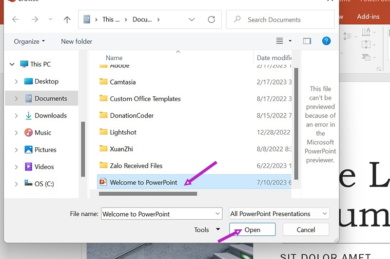Viewport: 390px width, 259px height.
Task: Click the file list horizontal scrollbar
Action: (x=148, y=194)
